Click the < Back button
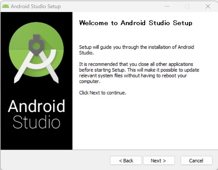218x170 pixels. (x=126, y=161)
